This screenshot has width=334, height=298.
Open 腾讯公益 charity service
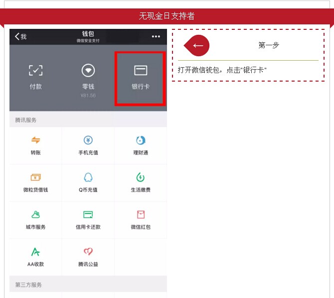[88, 257]
